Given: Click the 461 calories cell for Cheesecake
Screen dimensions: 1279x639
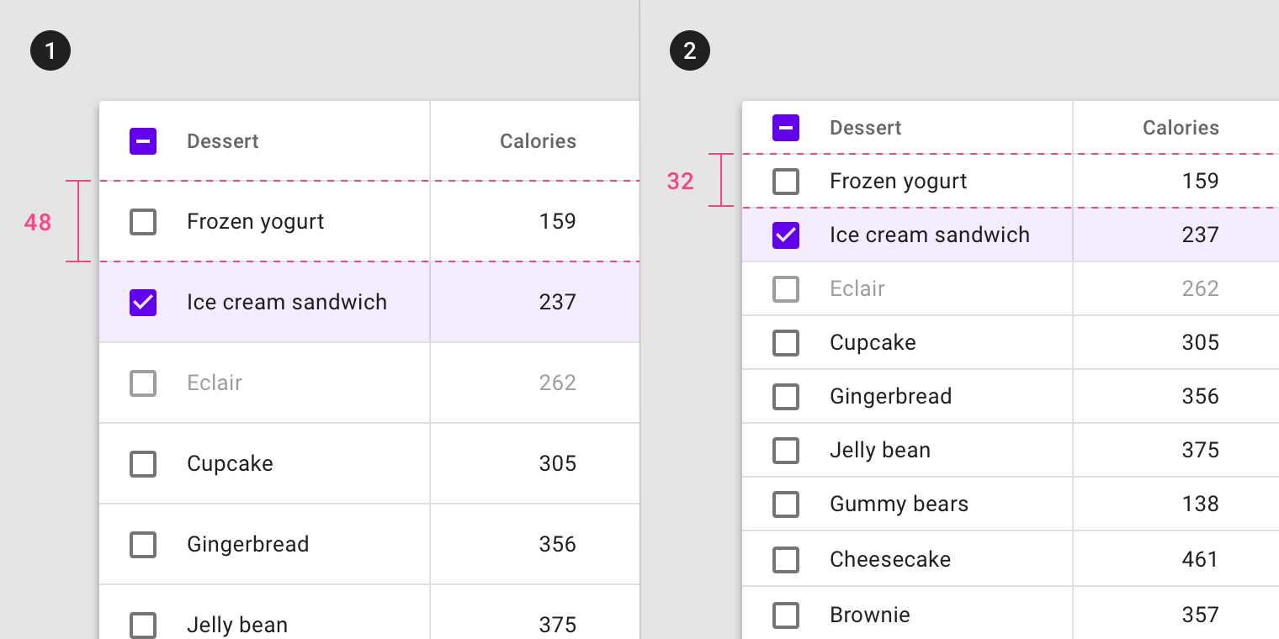Looking at the screenshot, I should pos(1200,560).
